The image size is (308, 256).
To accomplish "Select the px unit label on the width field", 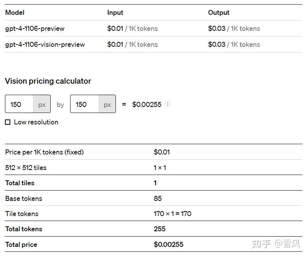I will coord(42,104).
